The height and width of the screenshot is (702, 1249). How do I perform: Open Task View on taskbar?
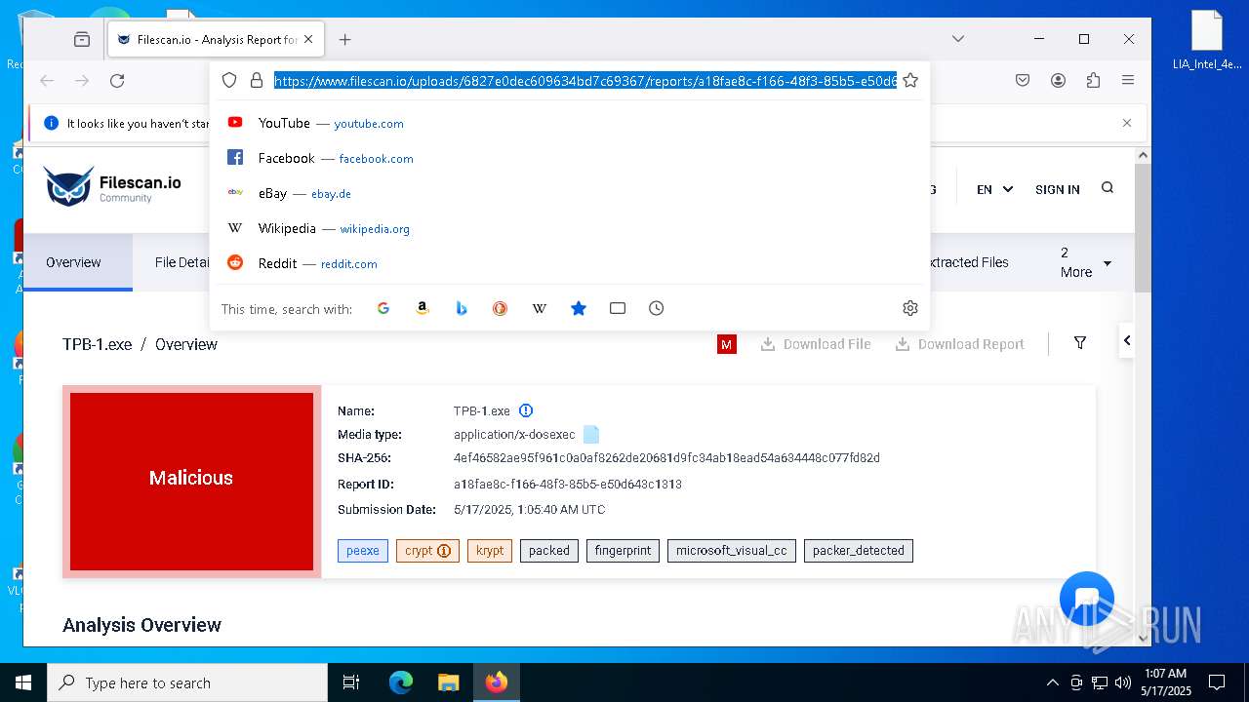[x=351, y=682]
